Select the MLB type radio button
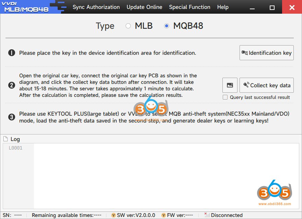This screenshot has height=219, width=302. [x=128, y=26]
